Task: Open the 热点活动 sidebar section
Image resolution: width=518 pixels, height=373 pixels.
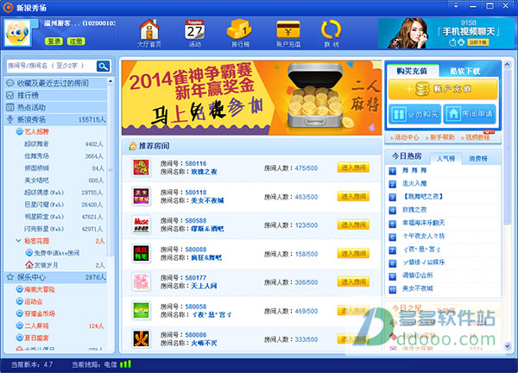Action: 55,107
